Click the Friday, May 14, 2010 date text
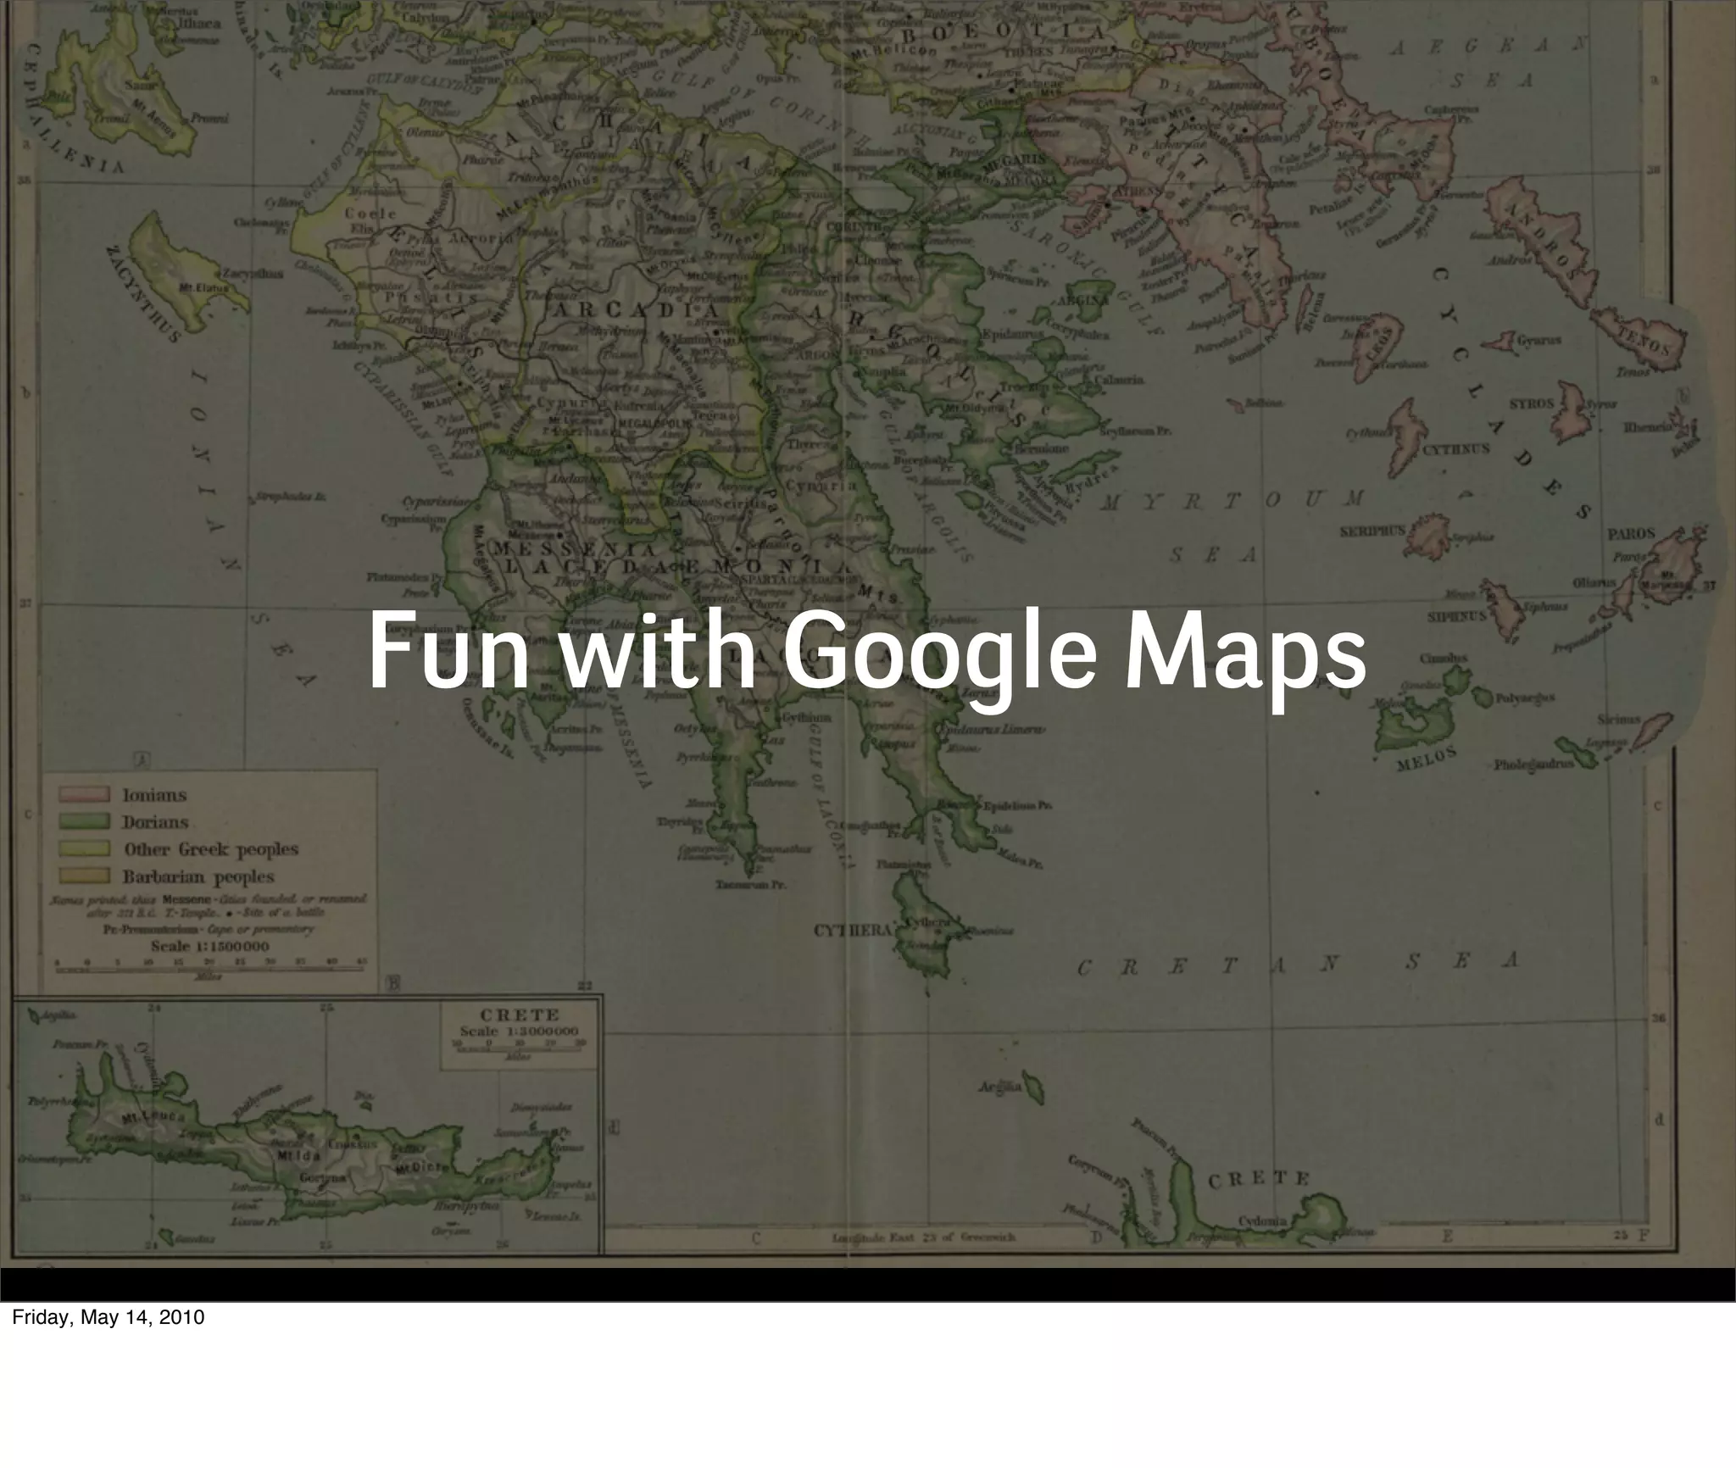The height and width of the screenshot is (1468, 1736). click(108, 1318)
